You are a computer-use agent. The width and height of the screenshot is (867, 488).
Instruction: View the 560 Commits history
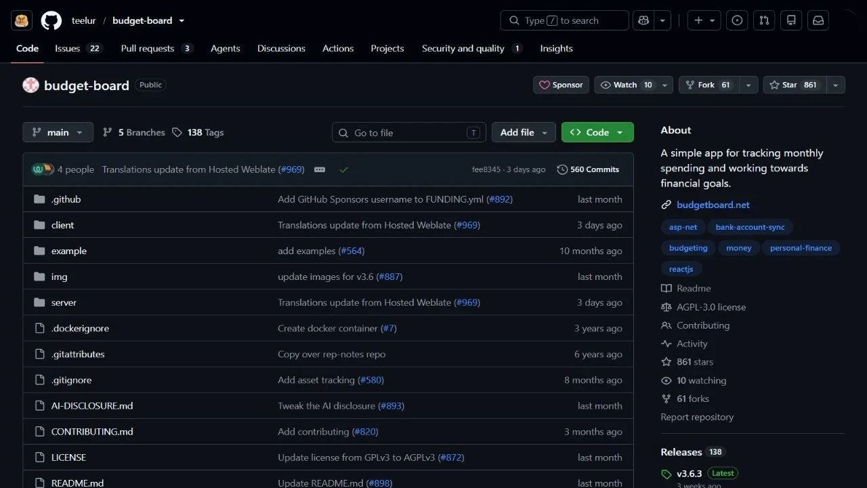[588, 169]
